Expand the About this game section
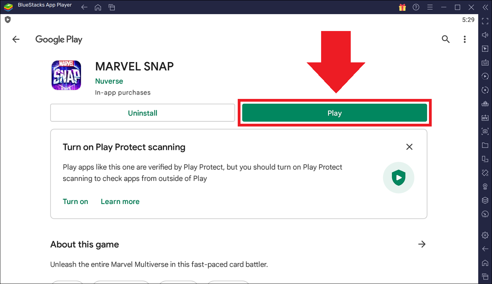 pyautogui.click(x=422, y=244)
